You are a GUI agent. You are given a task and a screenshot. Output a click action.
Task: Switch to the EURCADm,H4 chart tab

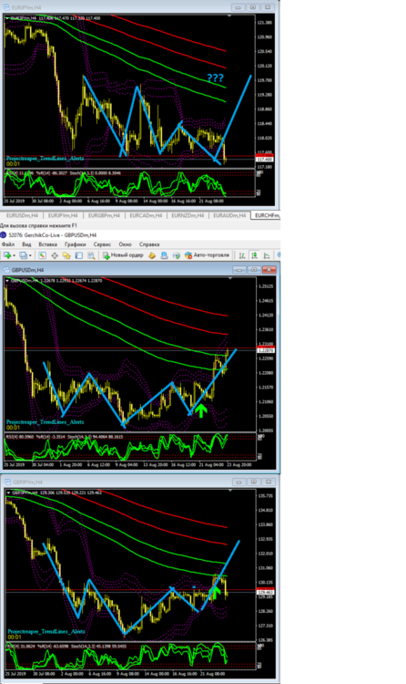[x=146, y=215]
